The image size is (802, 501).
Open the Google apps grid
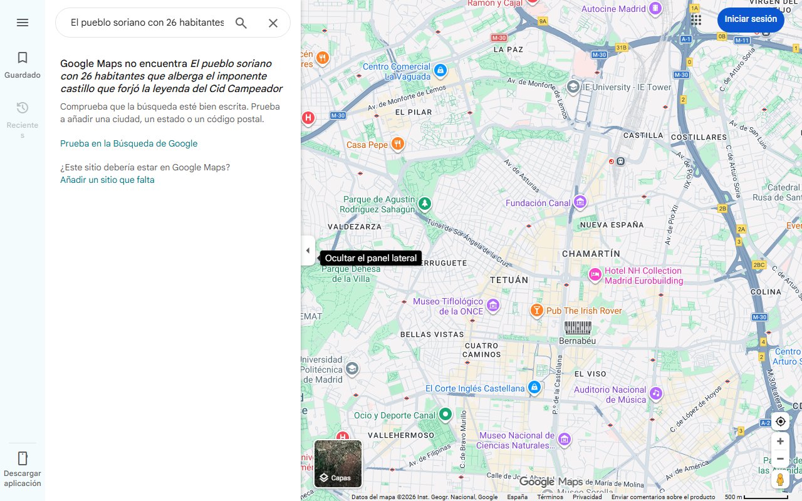click(695, 19)
